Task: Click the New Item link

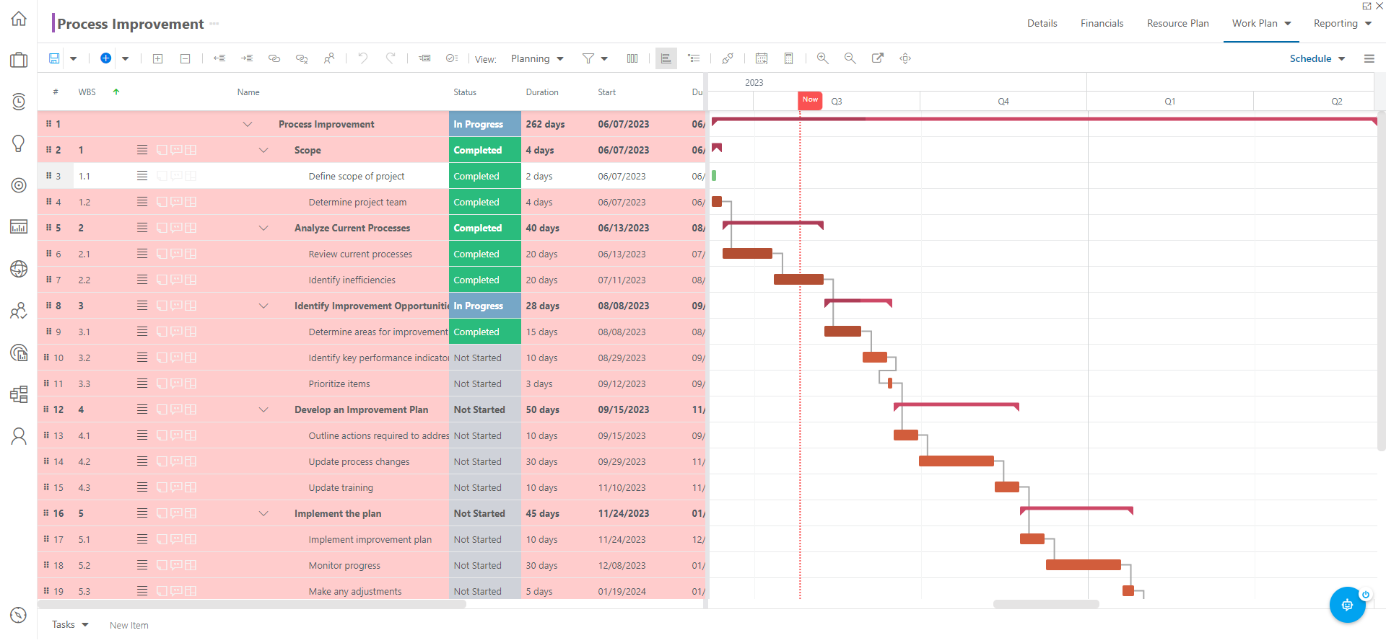Action: point(129,625)
